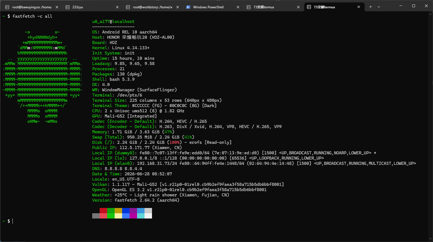Click the 'DE: 4.0' line
Viewport: 433px width, 242px height.
[x=101, y=85]
